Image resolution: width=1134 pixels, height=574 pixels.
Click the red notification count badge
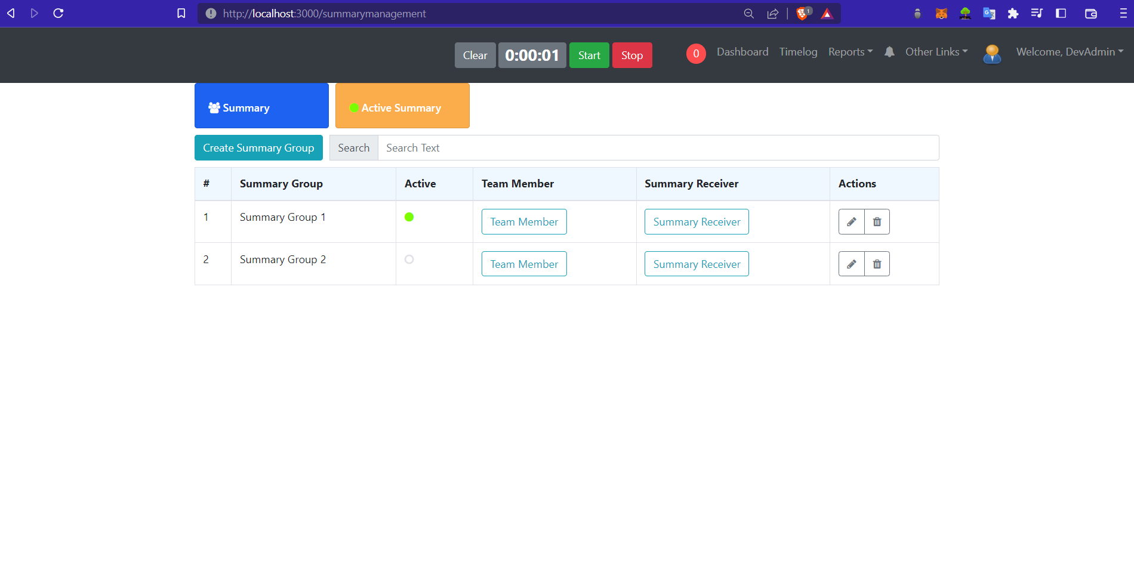click(696, 54)
